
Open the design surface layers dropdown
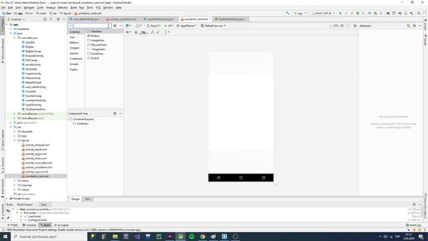point(128,25)
